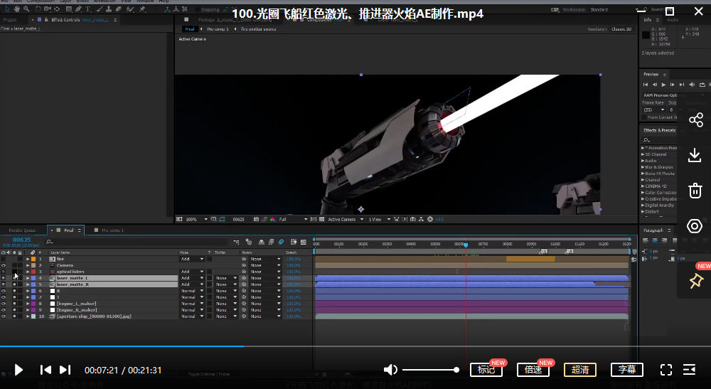Click the 字幕 subtitles button
Screen dimensions: 711x389
coord(627,370)
